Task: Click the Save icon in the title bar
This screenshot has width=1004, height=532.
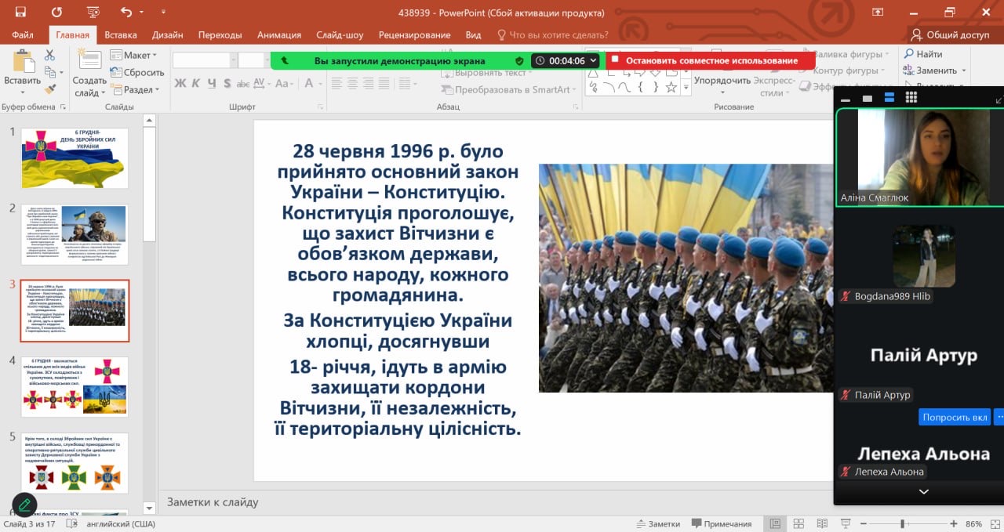Action: click(20, 12)
